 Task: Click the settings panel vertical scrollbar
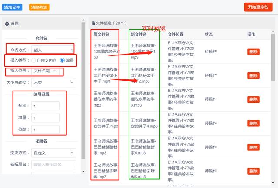(x=83, y=87)
